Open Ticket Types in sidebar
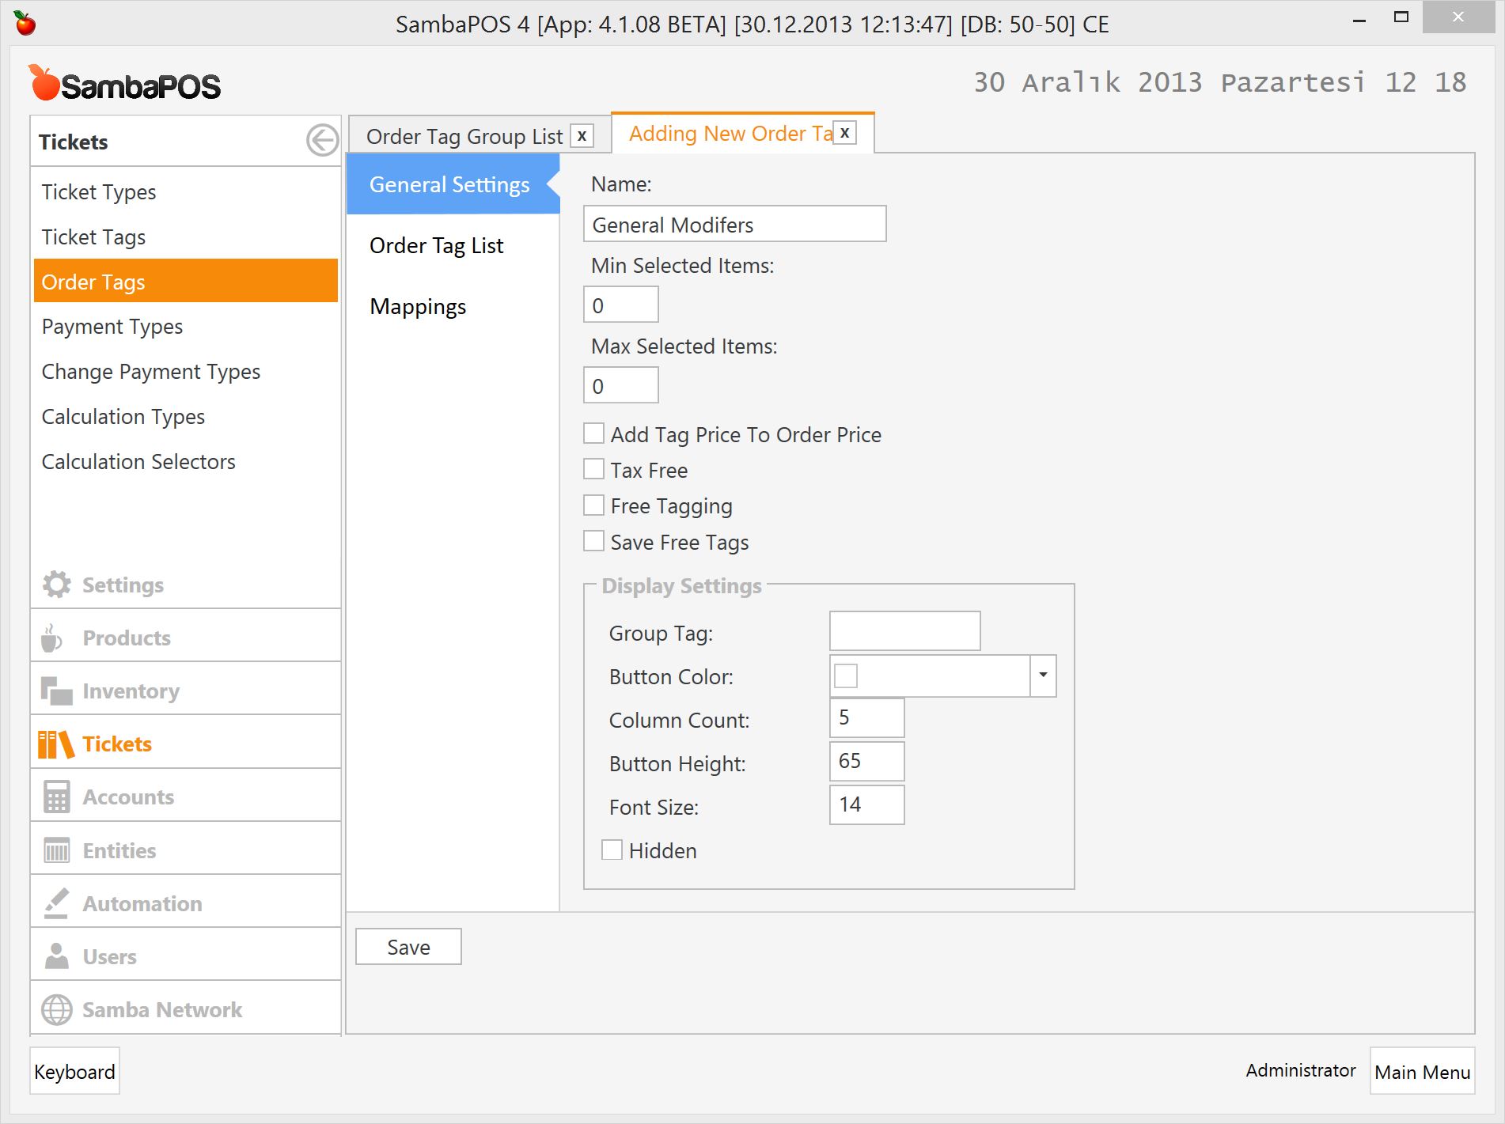This screenshot has width=1505, height=1124. 186,192
